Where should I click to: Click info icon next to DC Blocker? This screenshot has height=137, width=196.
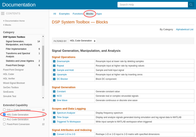click(x=54, y=79)
